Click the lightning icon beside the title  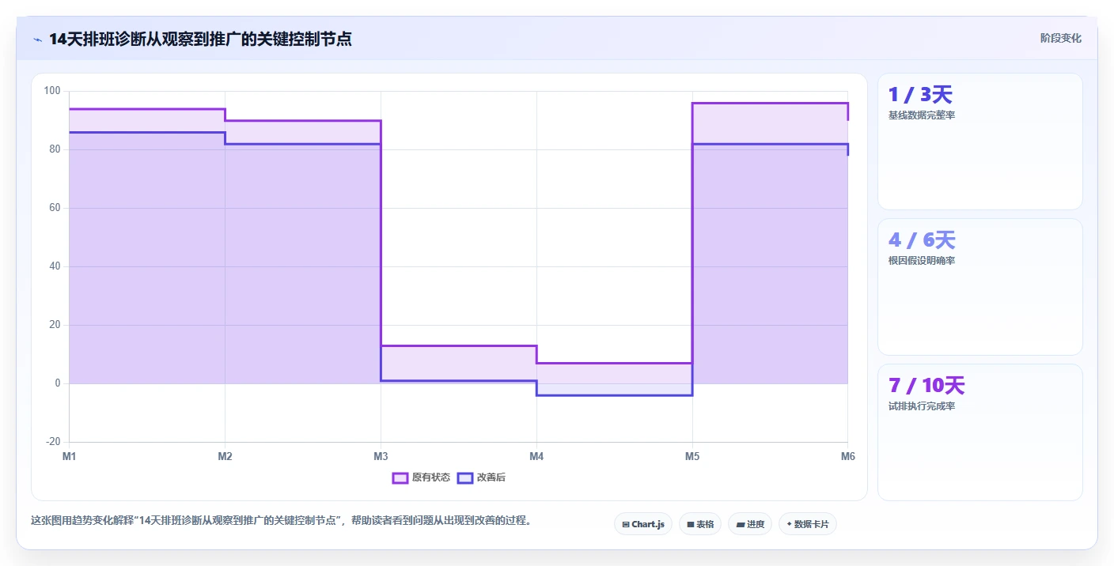point(37,39)
